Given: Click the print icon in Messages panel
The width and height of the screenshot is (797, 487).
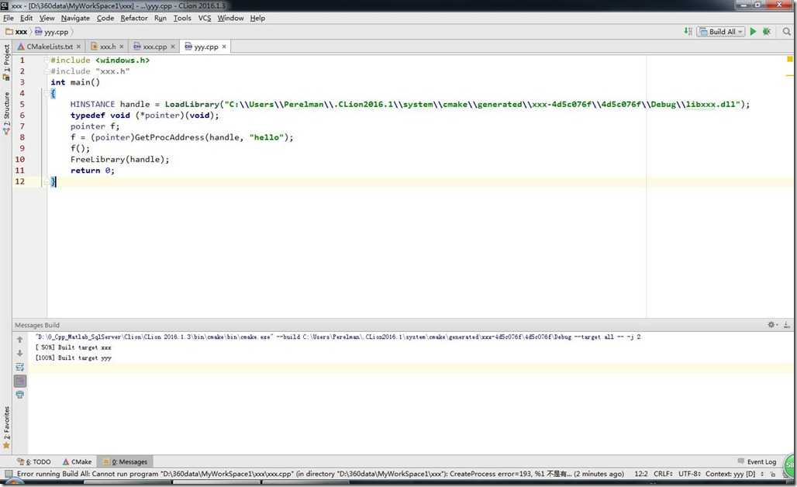Looking at the screenshot, I should pyautogui.click(x=20, y=395).
